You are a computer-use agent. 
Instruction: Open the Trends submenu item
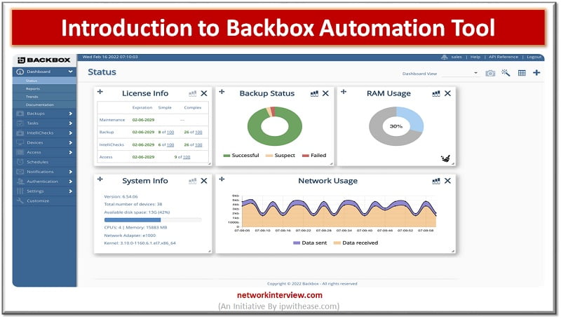coord(32,97)
